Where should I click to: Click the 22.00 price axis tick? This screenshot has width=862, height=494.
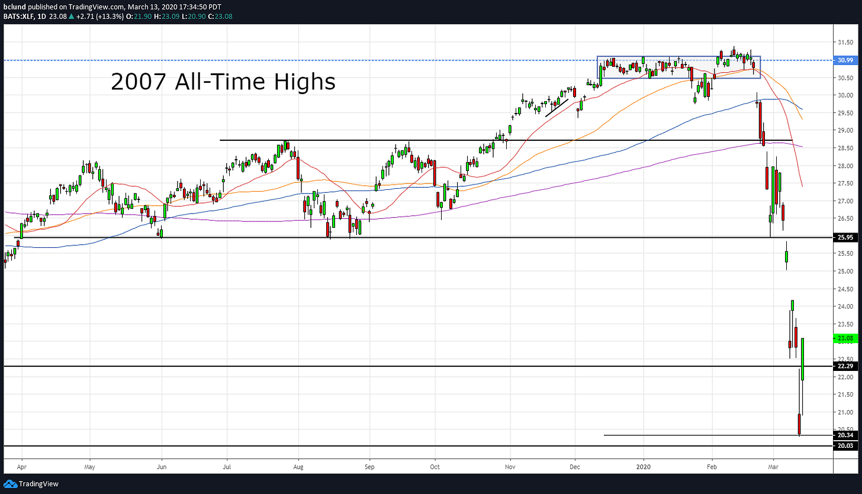[845, 377]
